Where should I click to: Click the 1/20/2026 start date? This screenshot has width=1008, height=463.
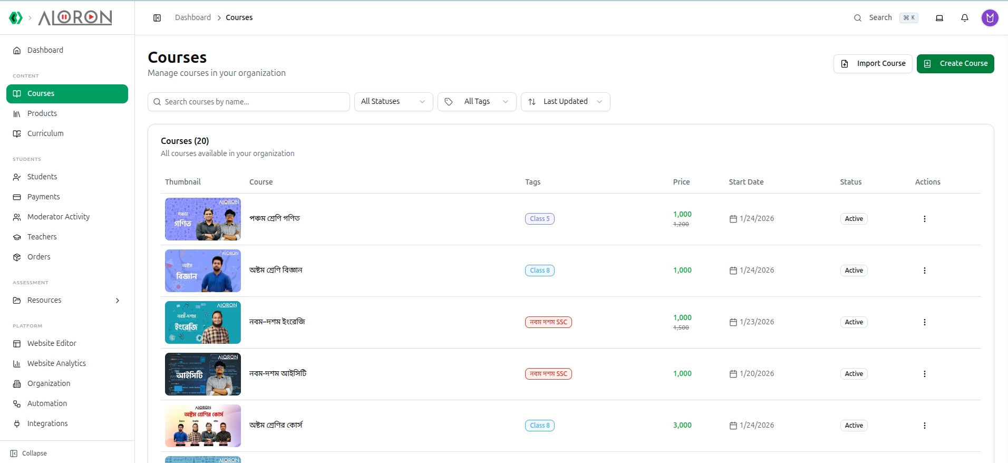point(757,374)
